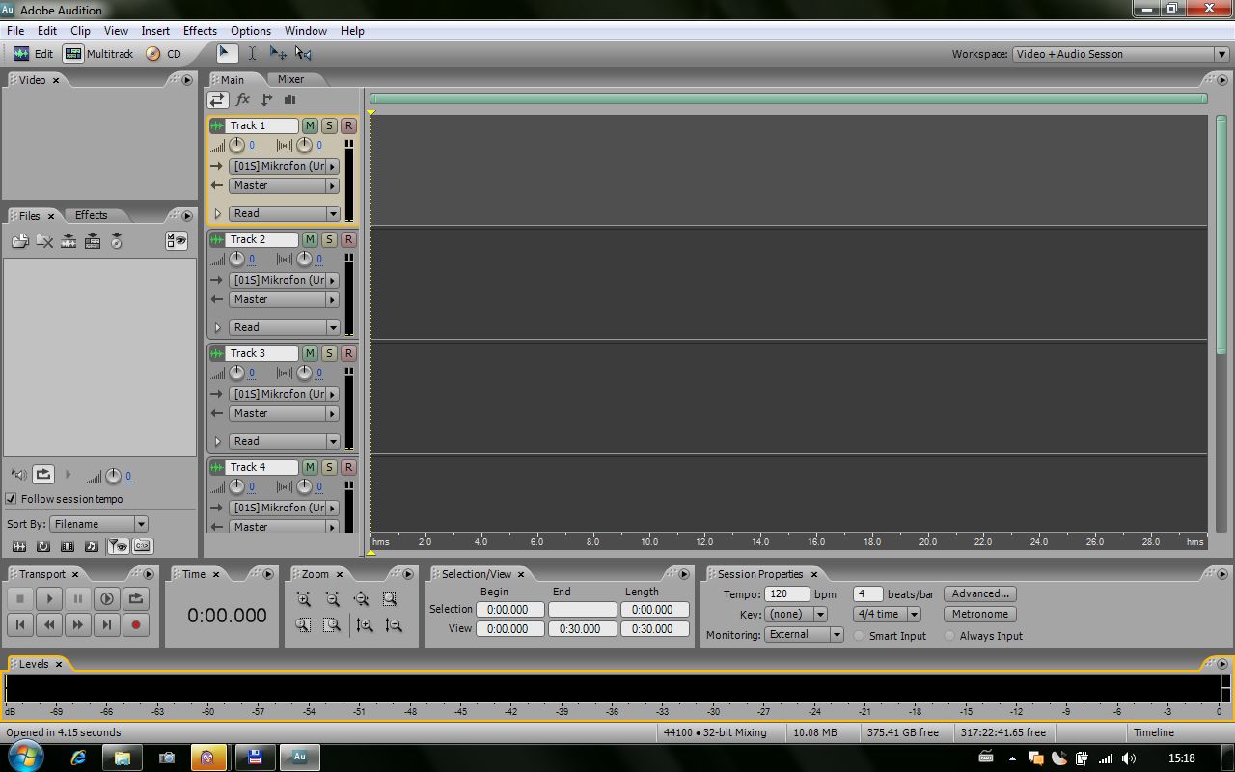
Task: Open Sort By Filename dropdown
Action: 98,524
